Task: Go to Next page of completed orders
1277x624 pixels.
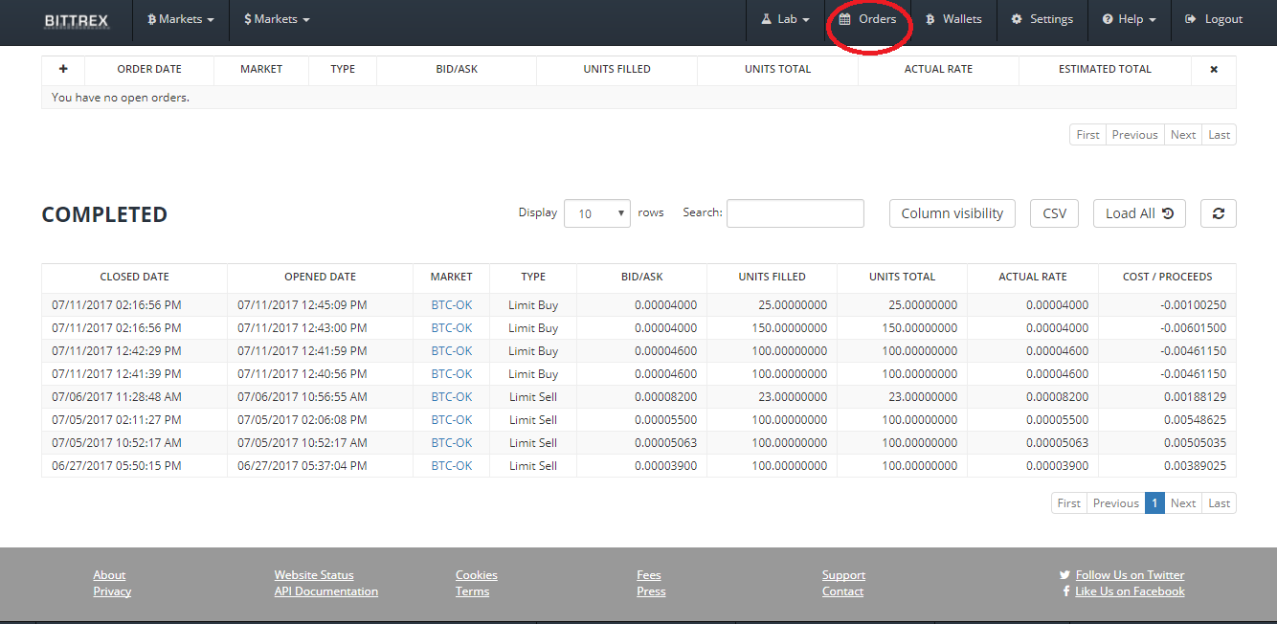Action: tap(1183, 502)
